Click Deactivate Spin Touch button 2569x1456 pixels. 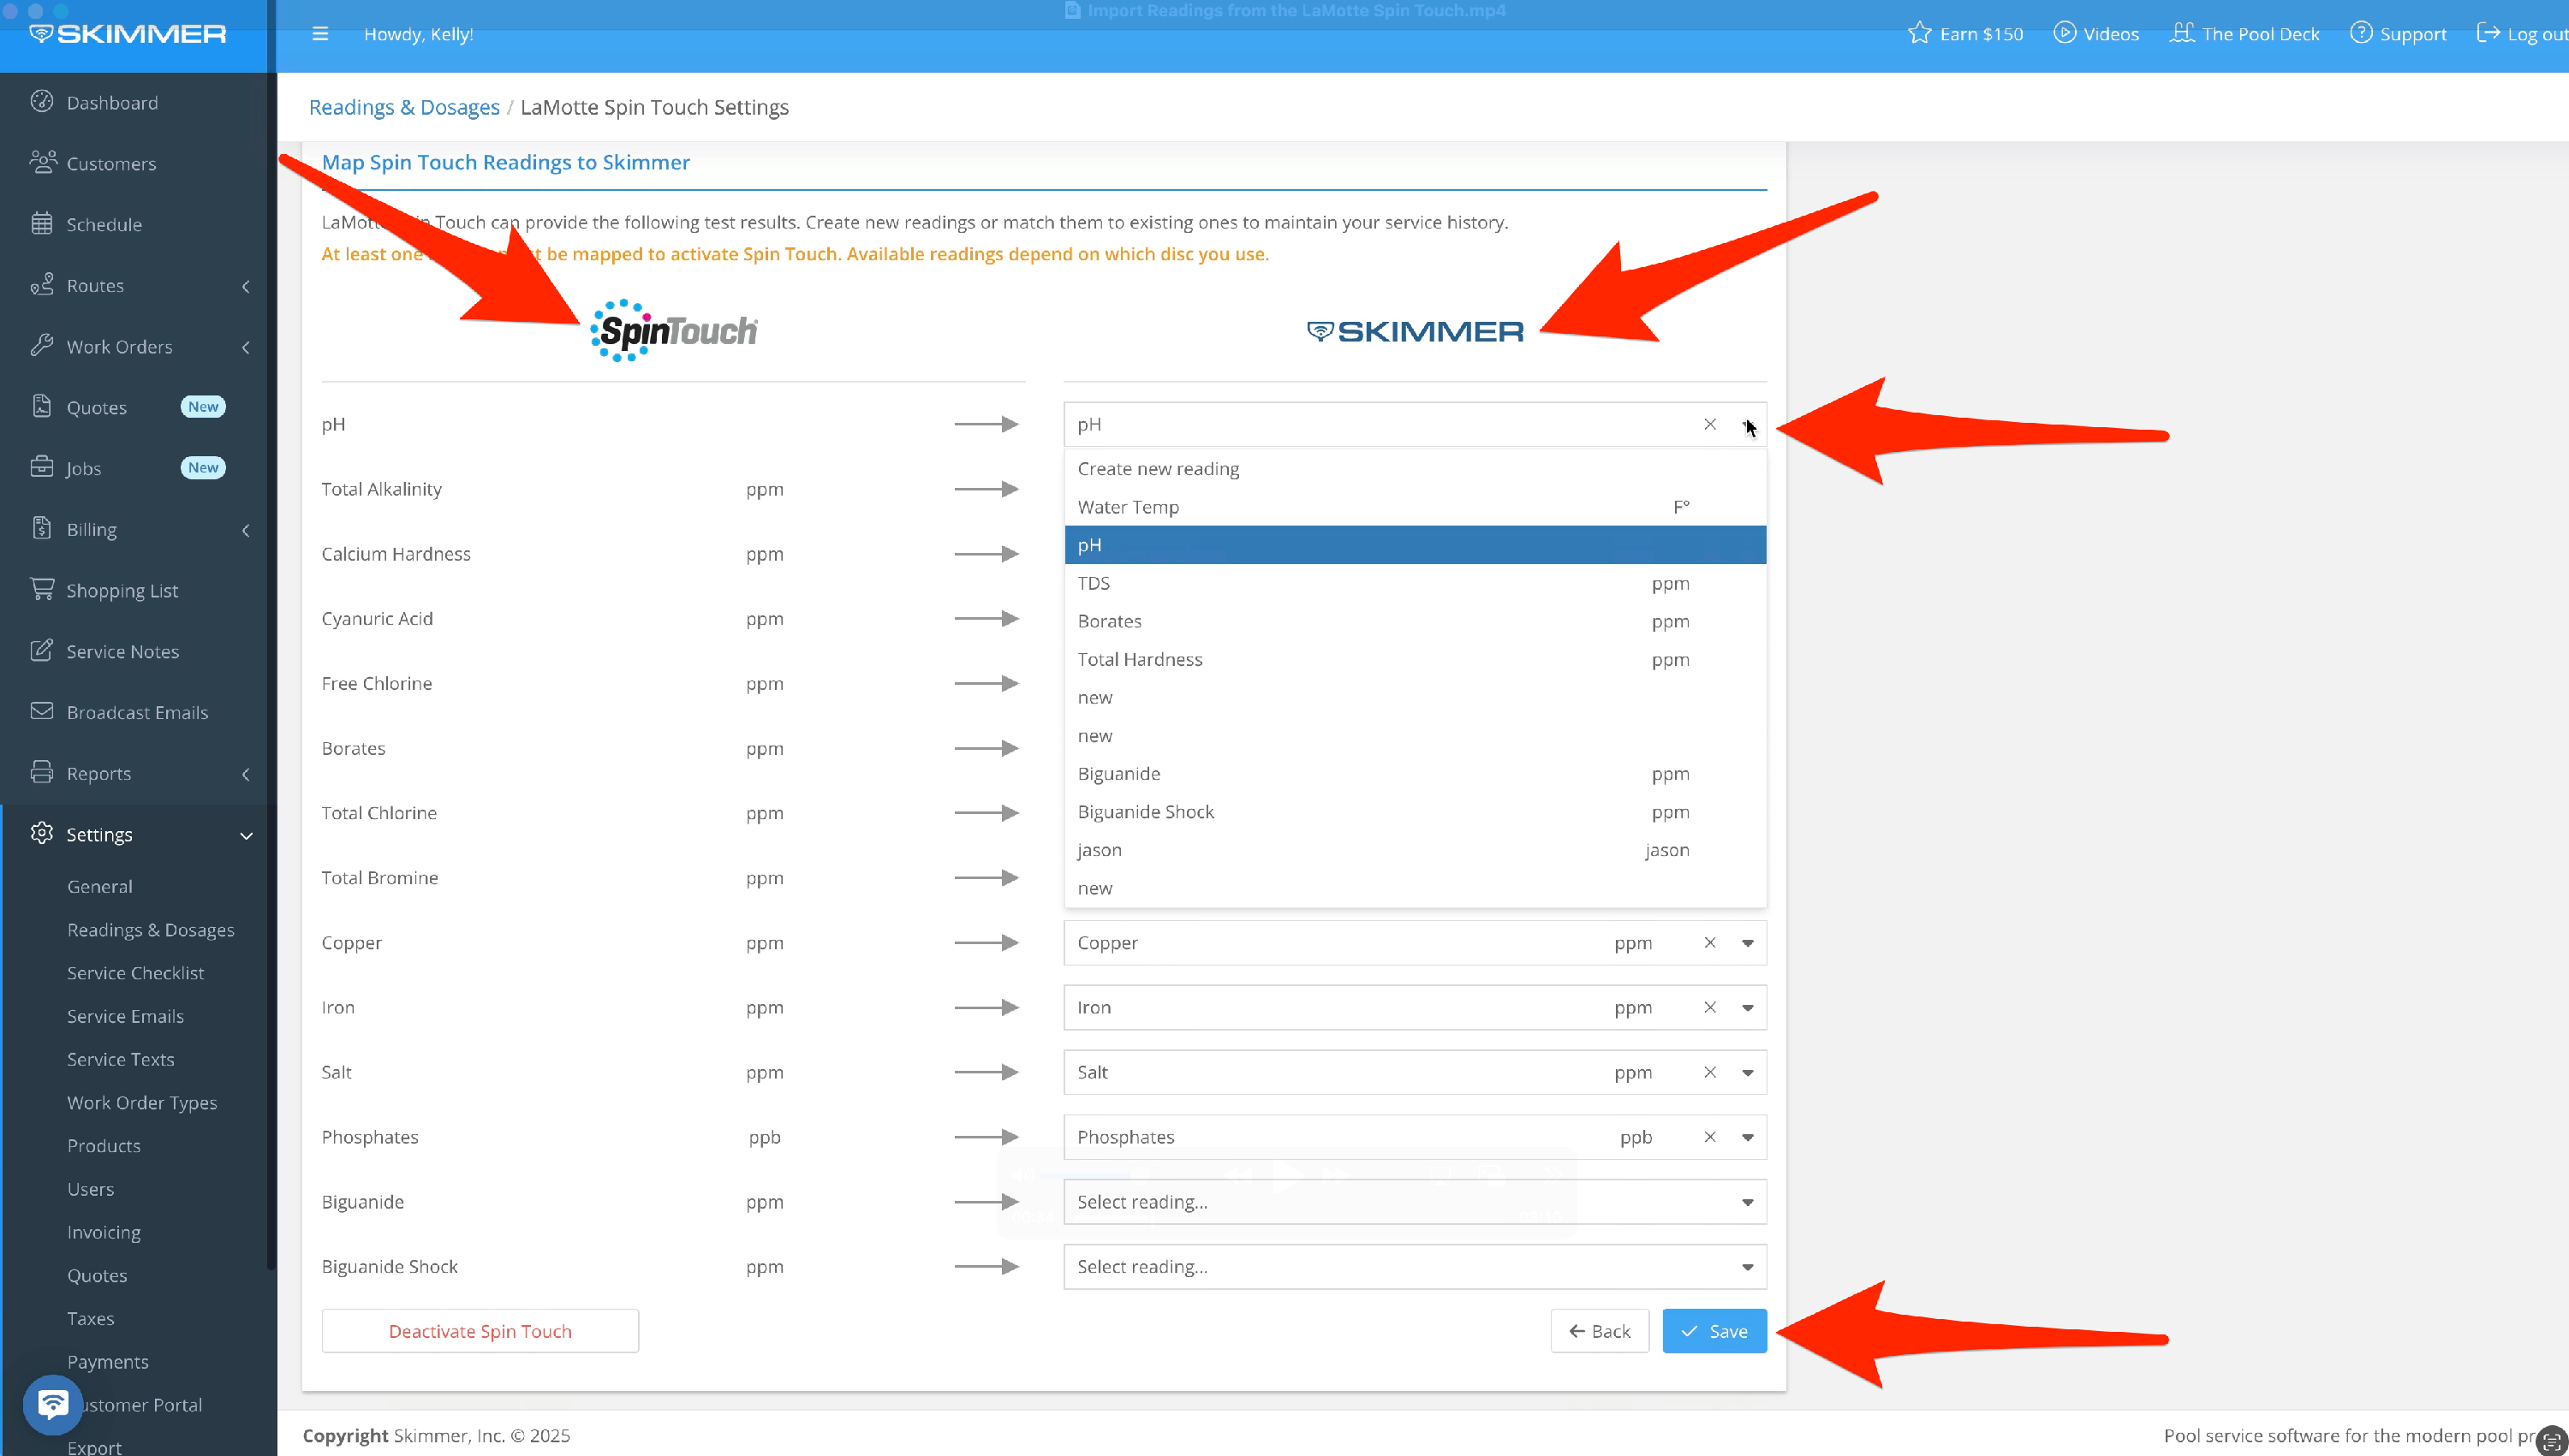click(x=480, y=1331)
